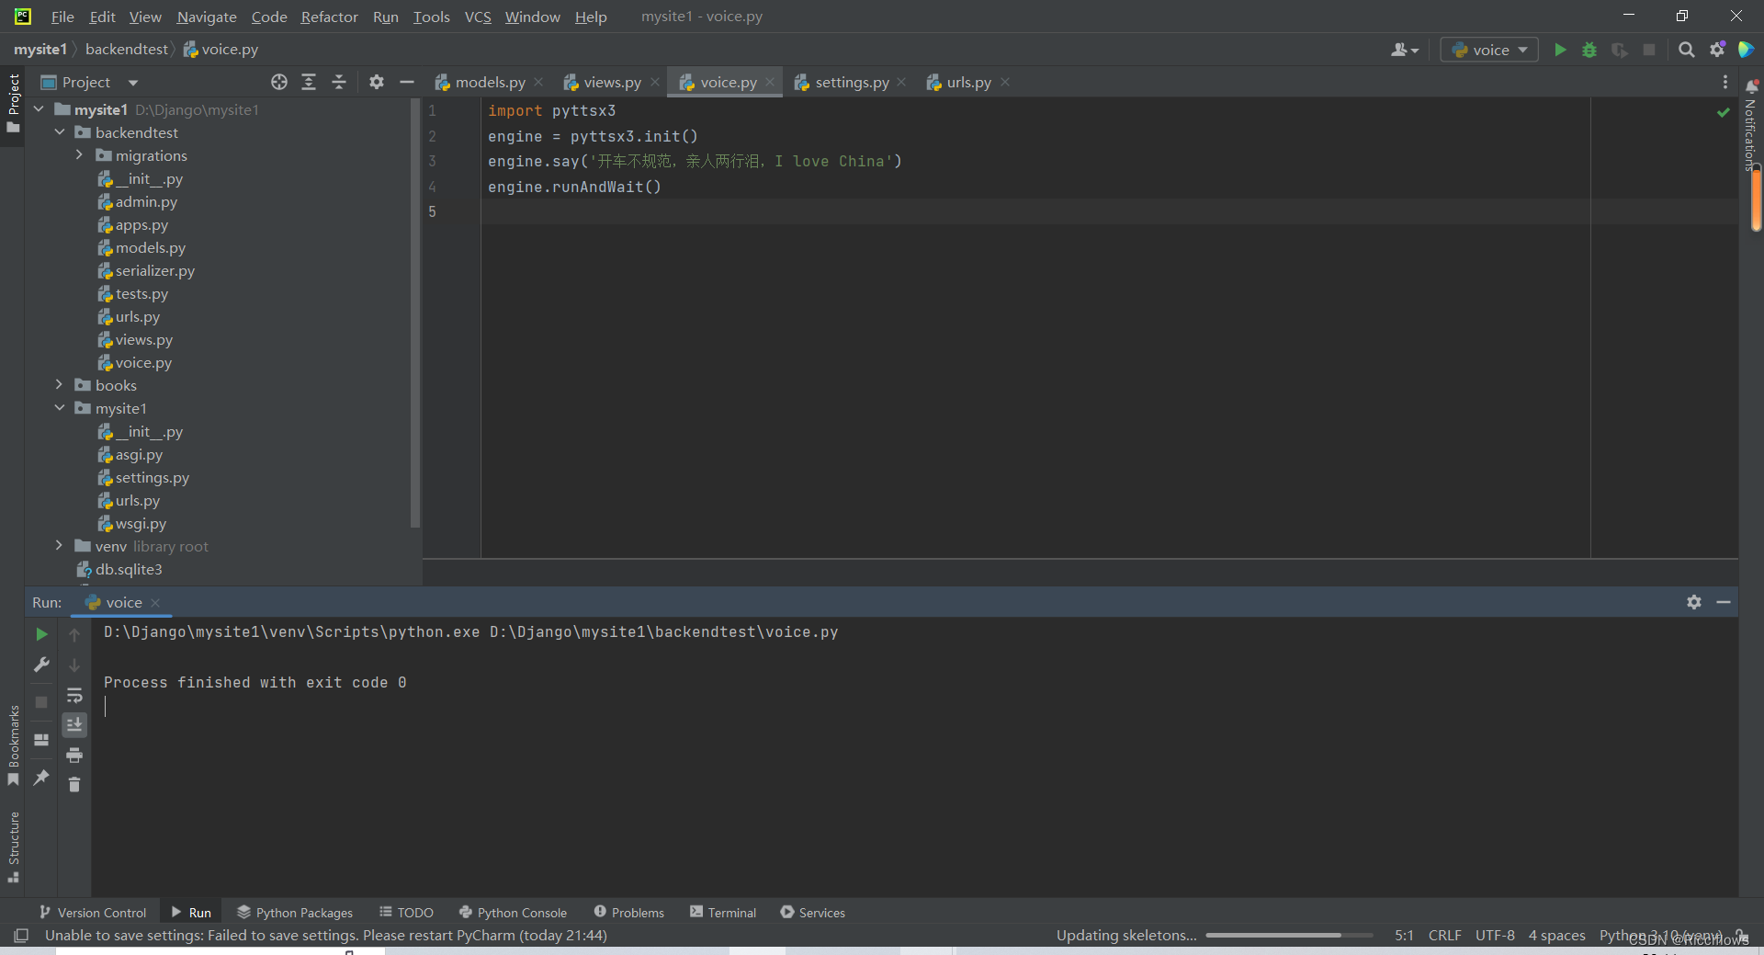Viewport: 1764px width, 955px height.
Task: Rerun the voice script in Run panel
Action: point(40,634)
